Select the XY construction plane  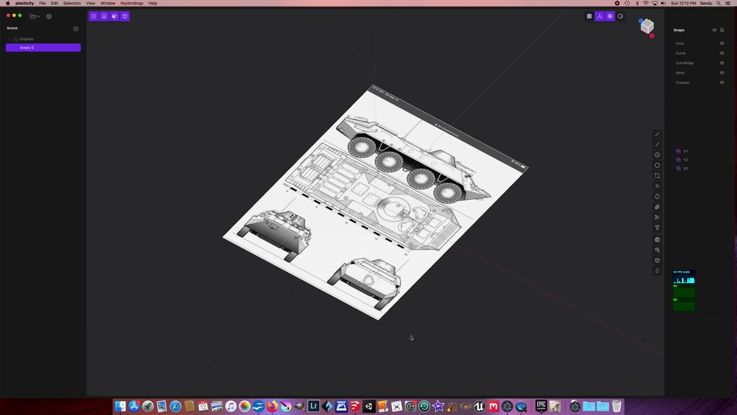coord(682,151)
